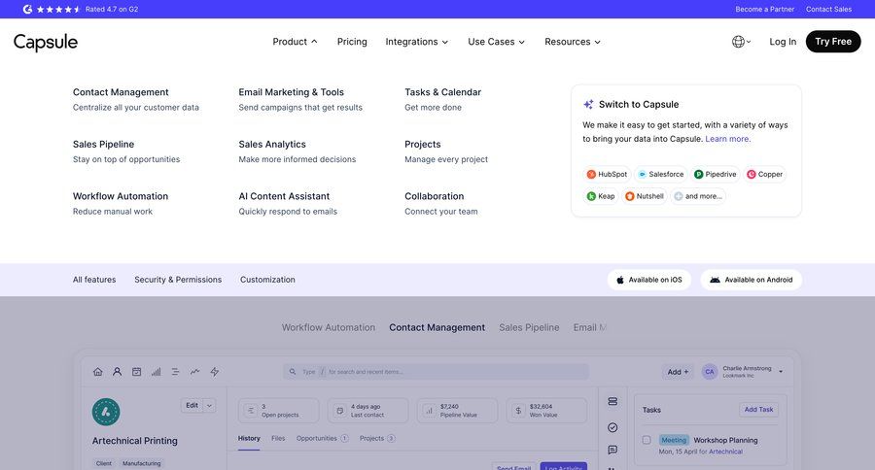The height and width of the screenshot is (470, 875).
Task: Select the Salesforce import chip
Action: click(x=660, y=175)
